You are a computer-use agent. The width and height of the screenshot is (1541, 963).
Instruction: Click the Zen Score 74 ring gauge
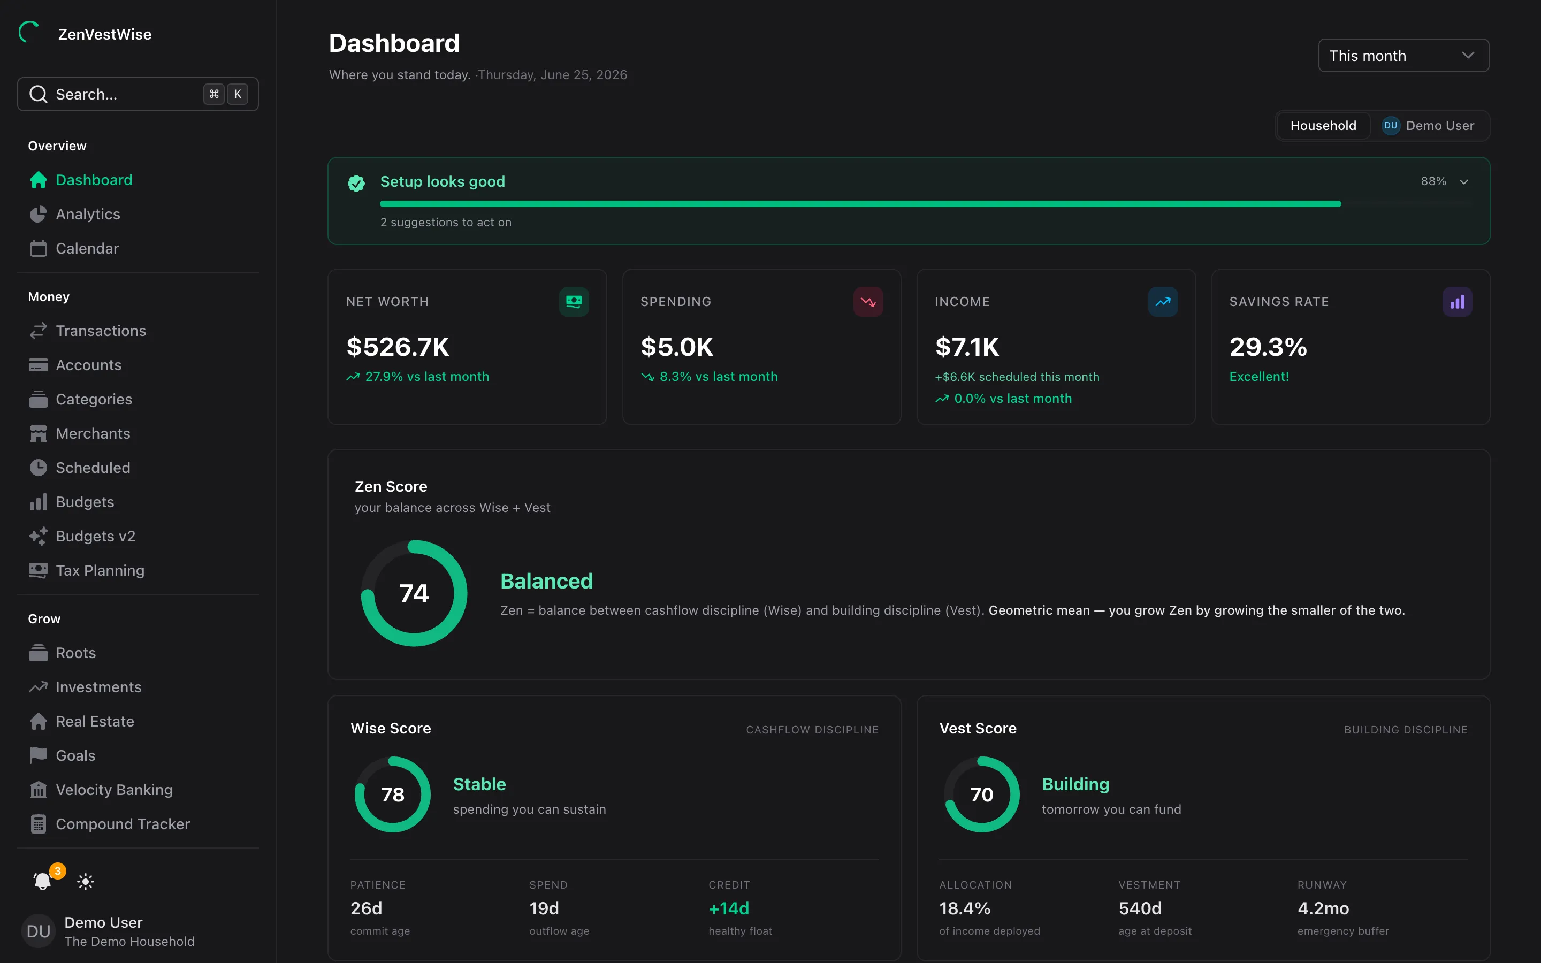click(x=414, y=593)
